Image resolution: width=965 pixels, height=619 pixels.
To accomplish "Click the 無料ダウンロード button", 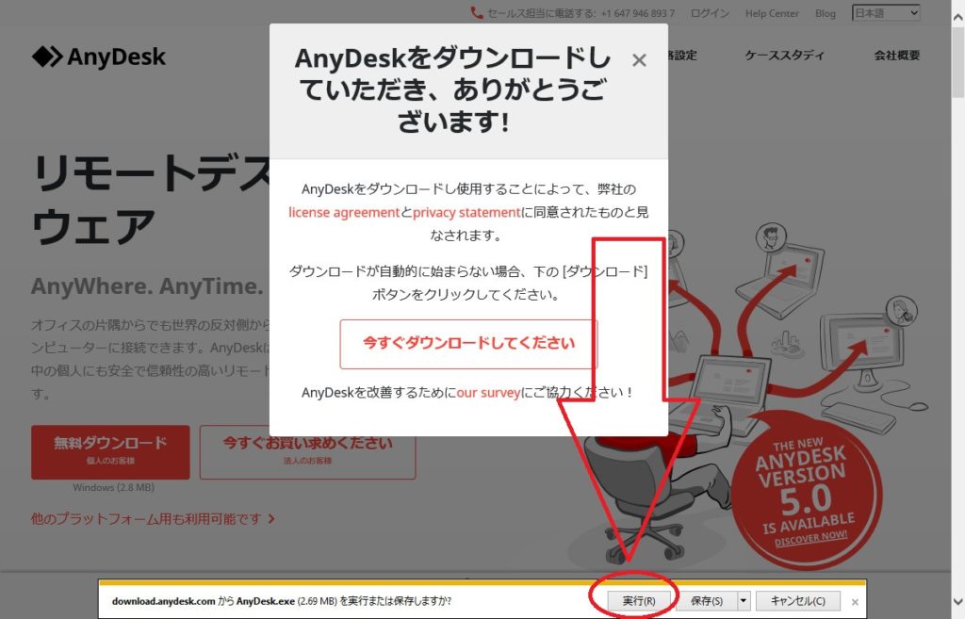I will 111,452.
